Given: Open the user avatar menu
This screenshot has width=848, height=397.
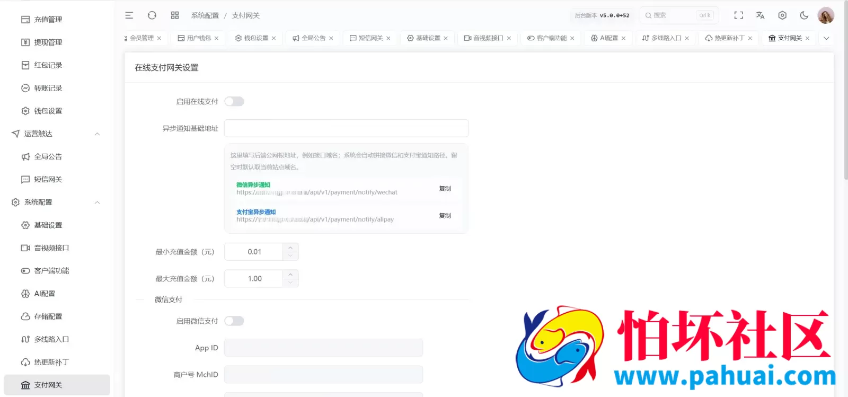Looking at the screenshot, I should click(826, 15).
